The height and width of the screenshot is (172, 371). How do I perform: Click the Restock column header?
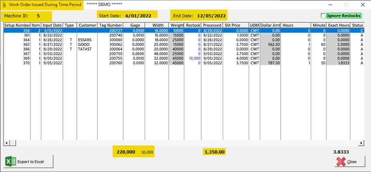click(x=192, y=25)
